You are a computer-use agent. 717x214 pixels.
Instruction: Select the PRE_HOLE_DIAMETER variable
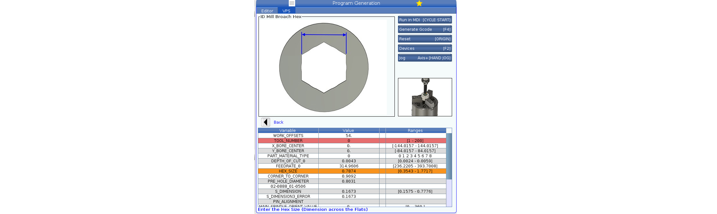click(288, 181)
